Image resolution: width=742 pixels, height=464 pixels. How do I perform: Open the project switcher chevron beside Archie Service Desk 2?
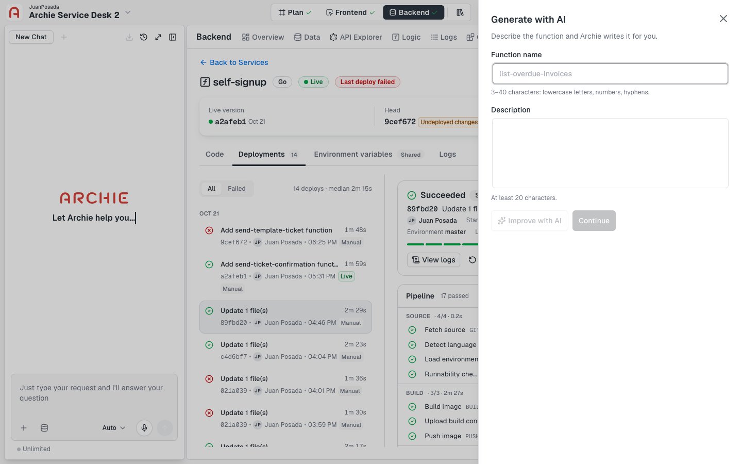click(x=128, y=13)
